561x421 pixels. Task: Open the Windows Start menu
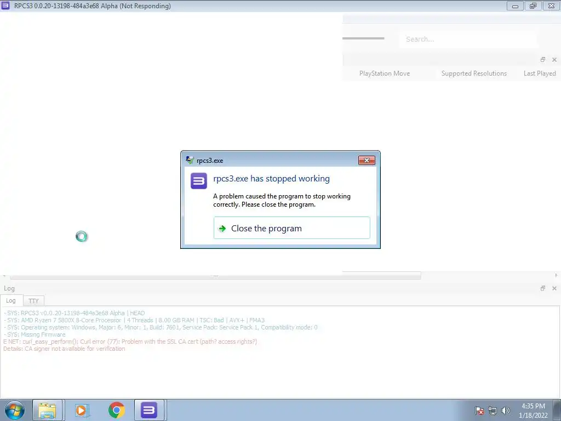pyautogui.click(x=14, y=410)
